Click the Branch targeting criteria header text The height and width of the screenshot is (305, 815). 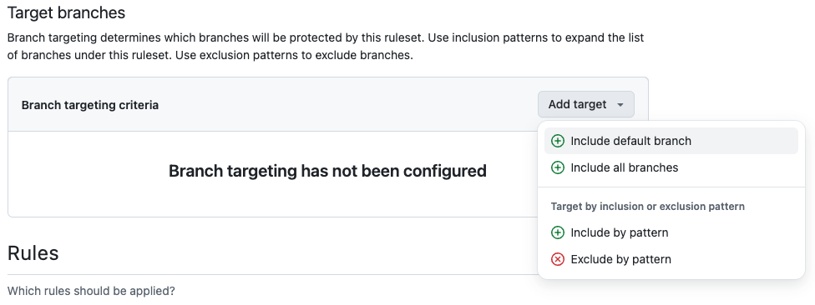point(90,105)
